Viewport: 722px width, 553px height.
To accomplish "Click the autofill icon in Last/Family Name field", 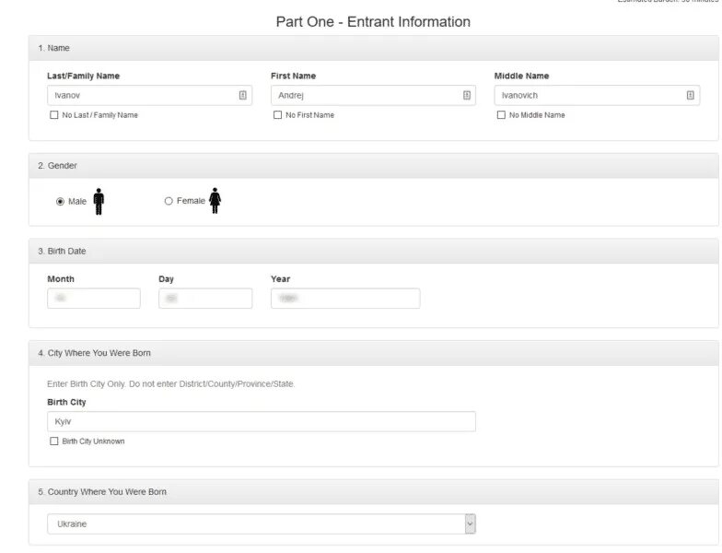I will [243, 95].
